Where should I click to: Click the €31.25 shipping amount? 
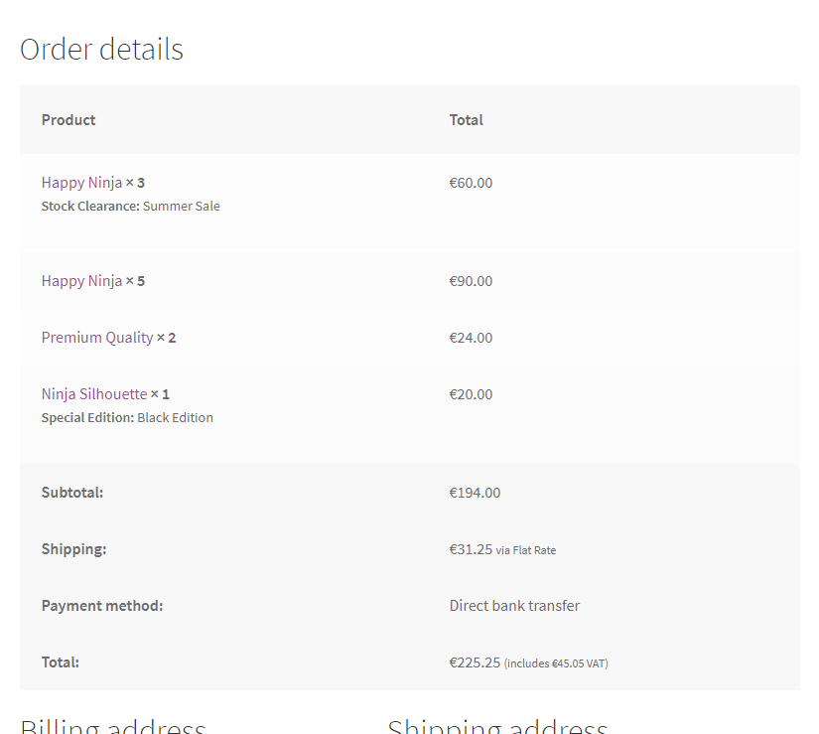(471, 549)
